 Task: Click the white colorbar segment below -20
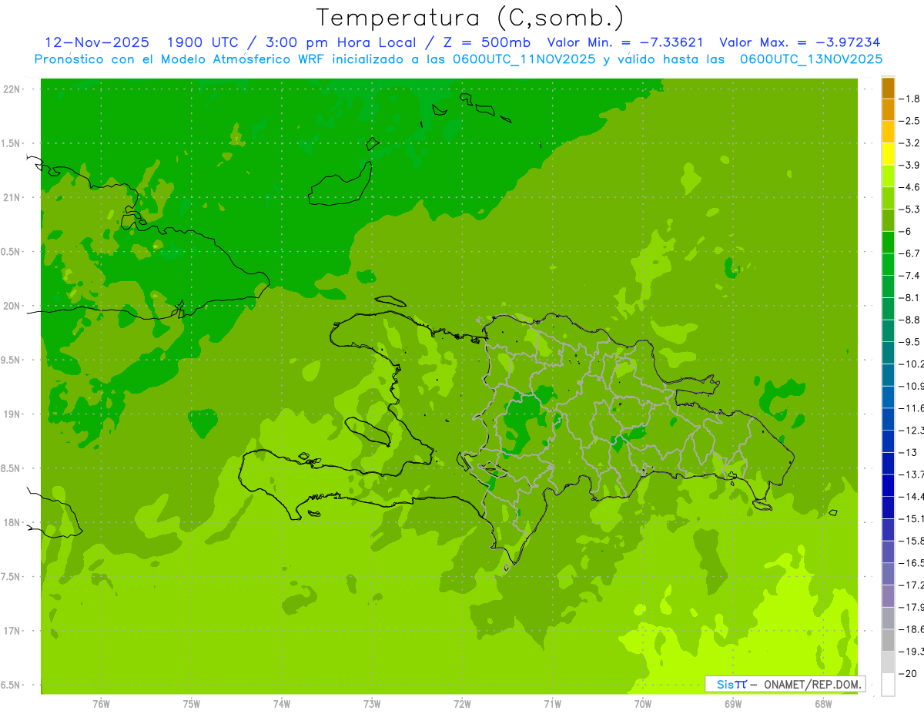click(x=888, y=685)
